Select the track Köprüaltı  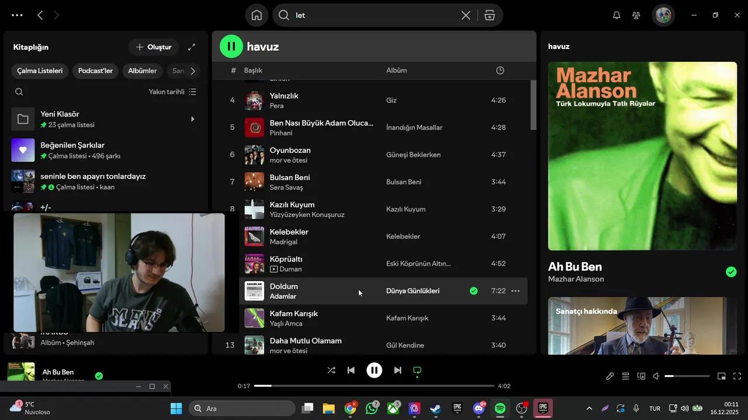(x=286, y=259)
